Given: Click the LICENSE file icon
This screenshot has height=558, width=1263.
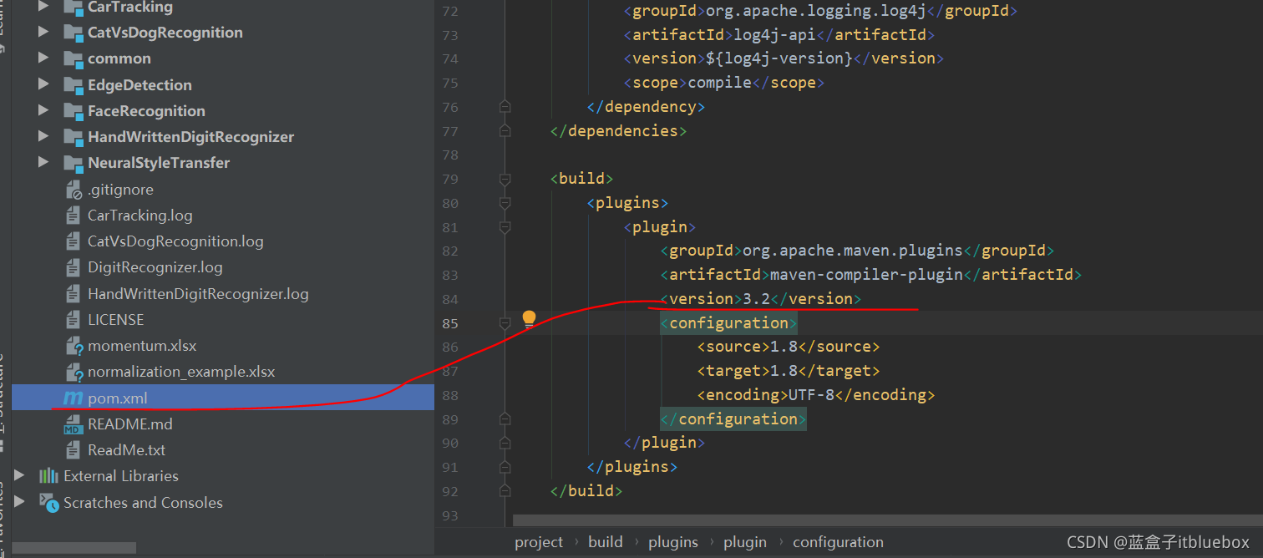Looking at the screenshot, I should [73, 320].
